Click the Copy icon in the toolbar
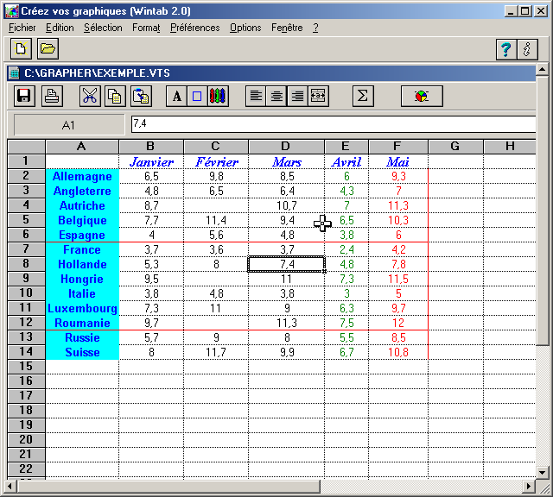Image resolution: width=553 pixels, height=497 pixels. tap(114, 96)
